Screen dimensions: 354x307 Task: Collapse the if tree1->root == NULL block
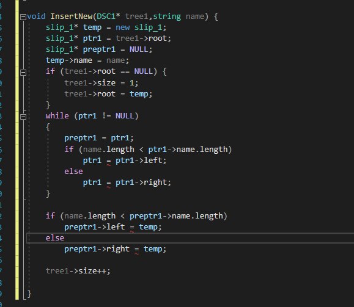[23, 73]
